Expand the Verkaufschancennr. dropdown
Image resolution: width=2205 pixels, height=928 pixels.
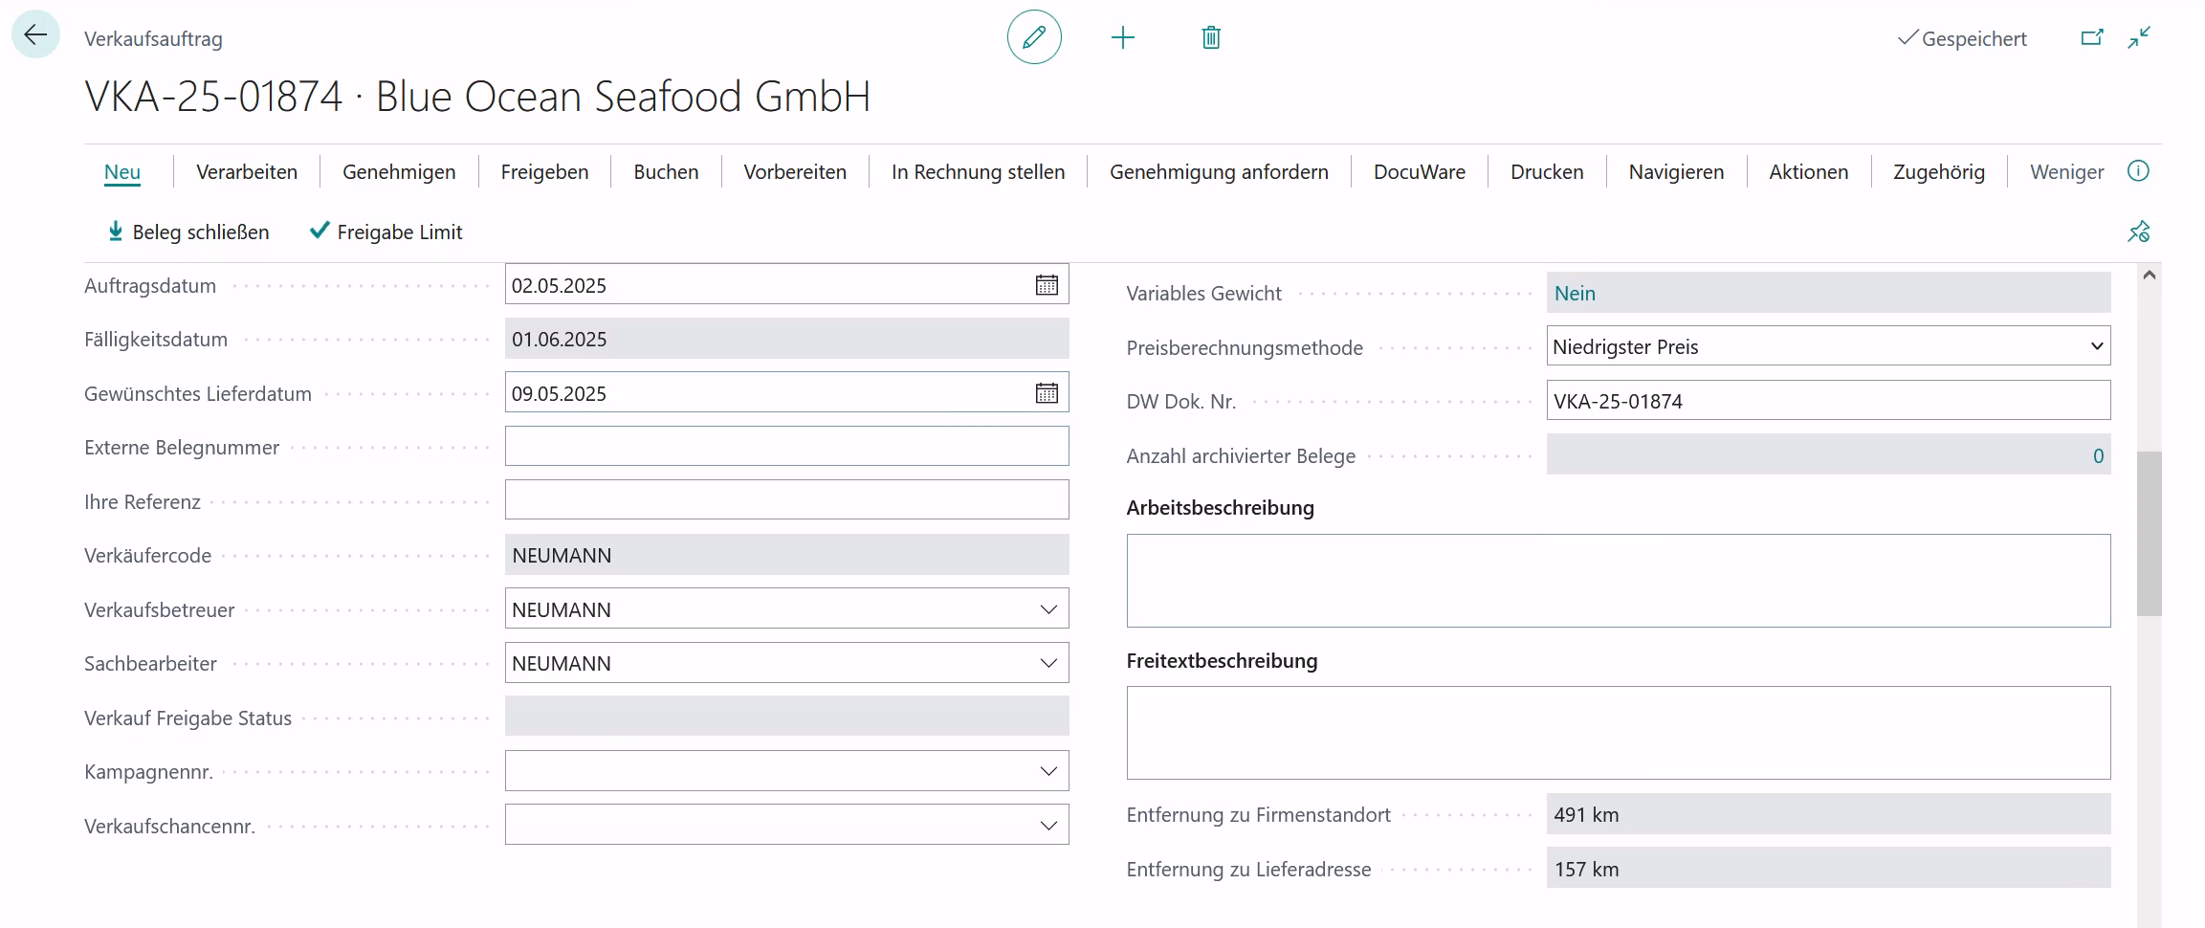[1048, 826]
